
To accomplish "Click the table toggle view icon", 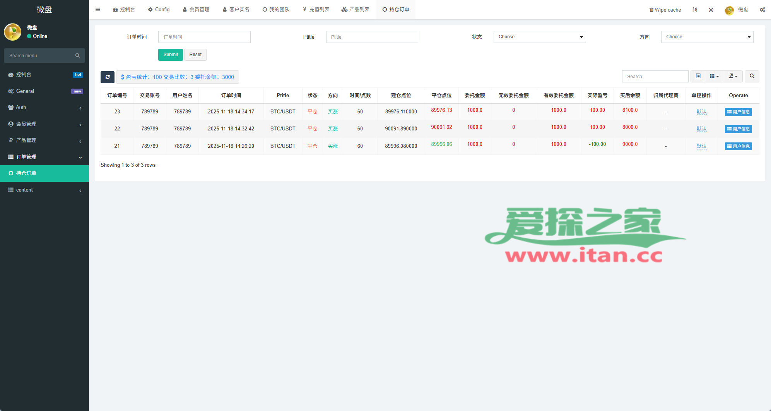I will (698, 76).
